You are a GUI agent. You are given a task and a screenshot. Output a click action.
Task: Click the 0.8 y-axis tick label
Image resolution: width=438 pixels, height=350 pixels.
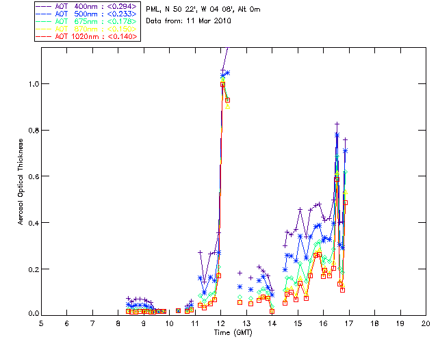(34, 131)
